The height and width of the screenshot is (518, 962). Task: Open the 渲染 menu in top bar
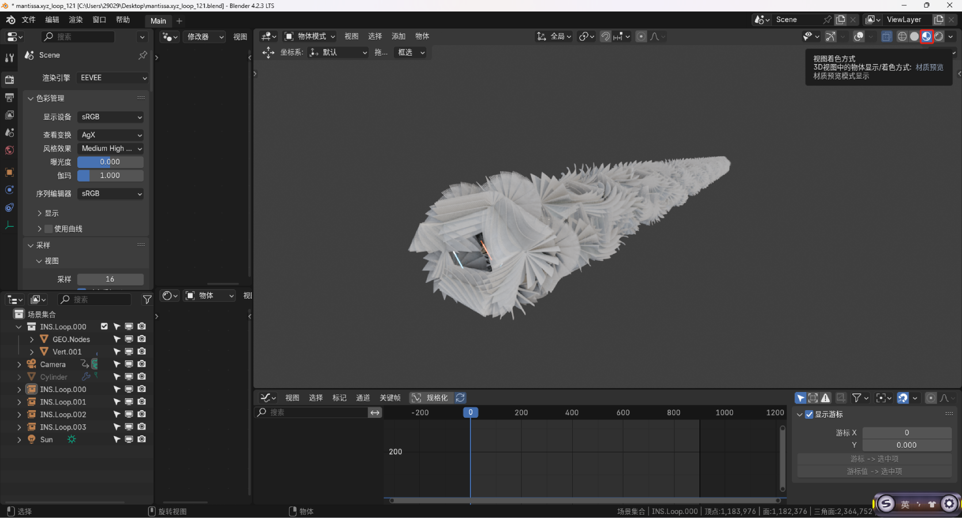coord(76,20)
